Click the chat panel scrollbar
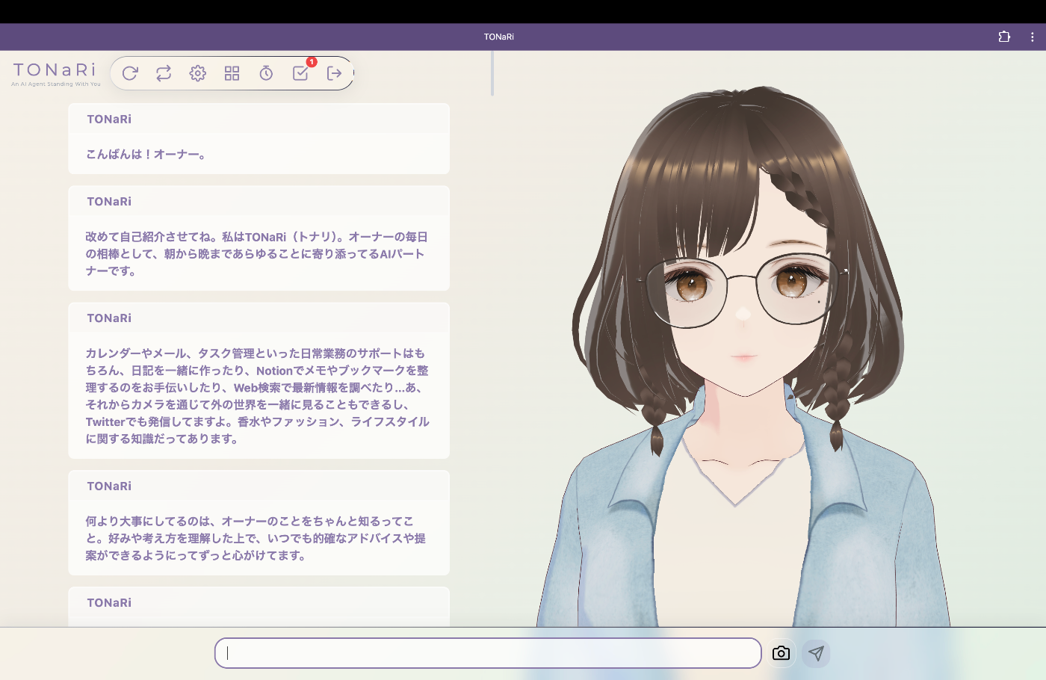Viewport: 1046px width, 680px height. pos(492,73)
